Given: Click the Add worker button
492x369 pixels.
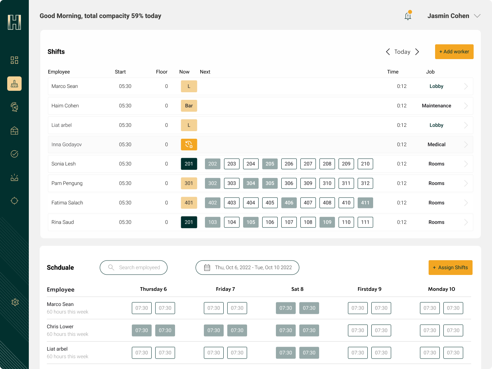Looking at the screenshot, I should pos(454,52).
